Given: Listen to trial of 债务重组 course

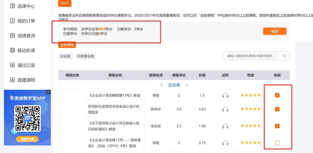Looking at the screenshot, I should (225, 143).
